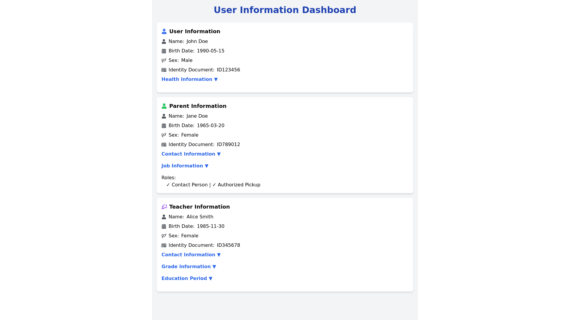Screen dimensions: 570x320
Task: Click the green Parent Information header icon
Action: [x=164, y=106]
